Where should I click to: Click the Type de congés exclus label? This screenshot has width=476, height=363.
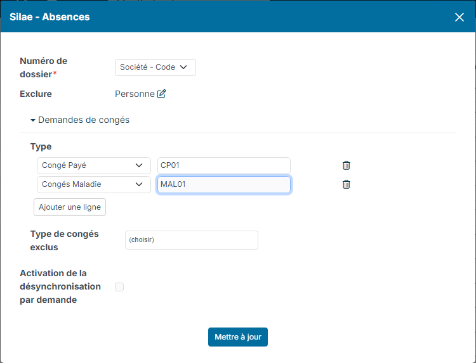(64, 241)
